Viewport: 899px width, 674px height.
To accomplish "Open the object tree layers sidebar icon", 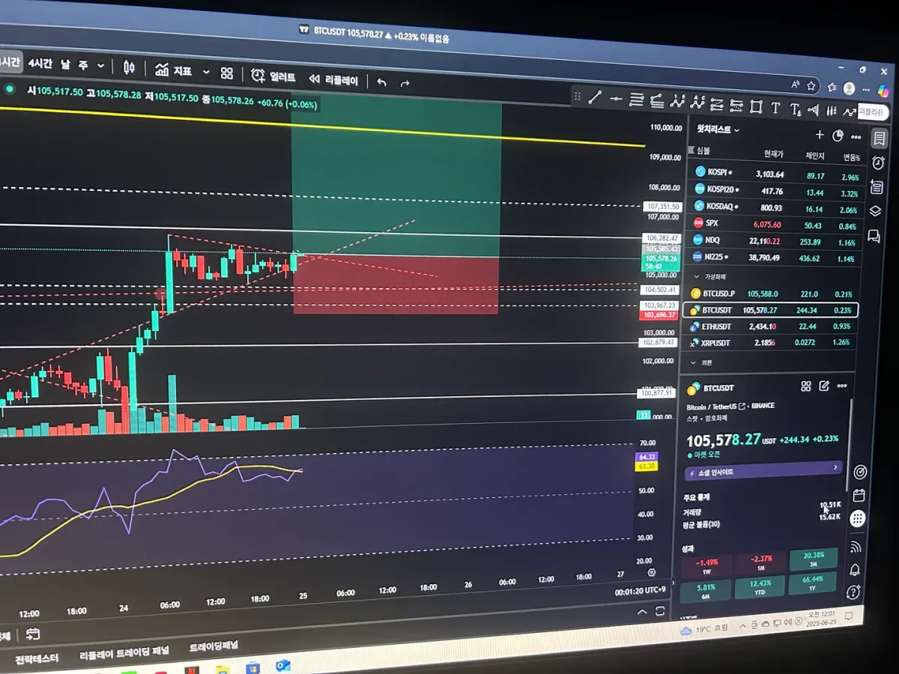I will pos(876,211).
